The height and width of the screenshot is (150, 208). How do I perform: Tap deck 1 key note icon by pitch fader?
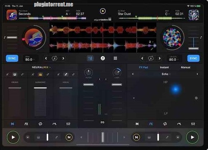tap(5, 37)
